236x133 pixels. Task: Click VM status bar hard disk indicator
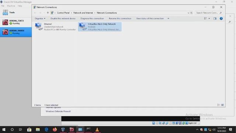(x=154, y=123)
